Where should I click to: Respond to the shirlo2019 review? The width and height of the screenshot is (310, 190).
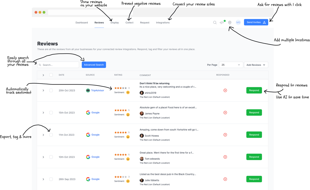pyautogui.click(x=254, y=90)
